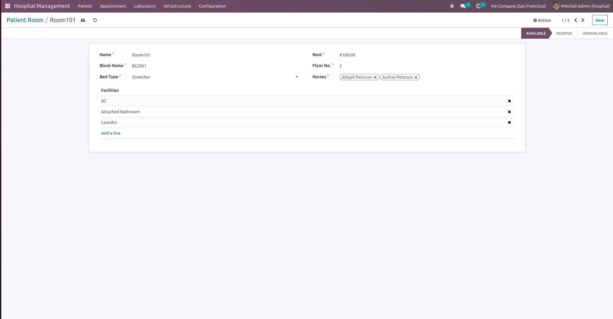Remove nurse Audrey Peterson tag

pos(416,77)
